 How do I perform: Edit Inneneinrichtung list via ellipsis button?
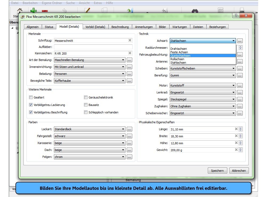click(129, 67)
